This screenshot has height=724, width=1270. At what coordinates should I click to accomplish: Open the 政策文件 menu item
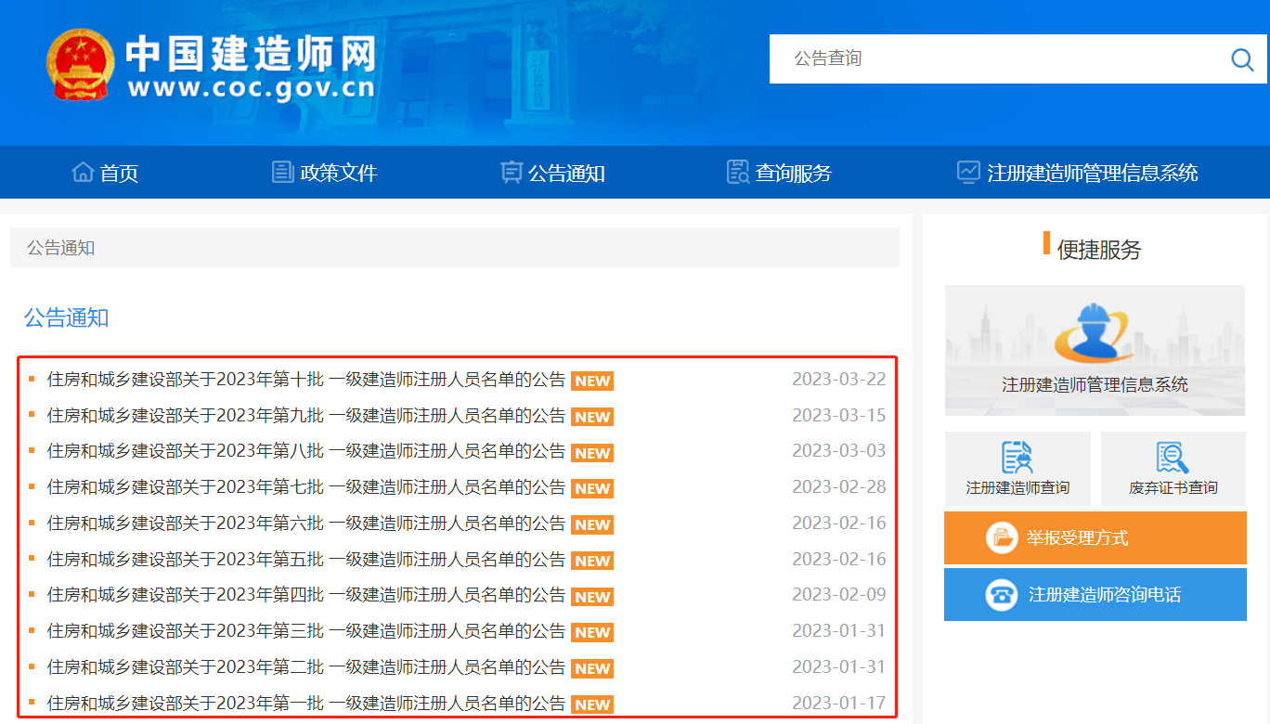pos(339,174)
